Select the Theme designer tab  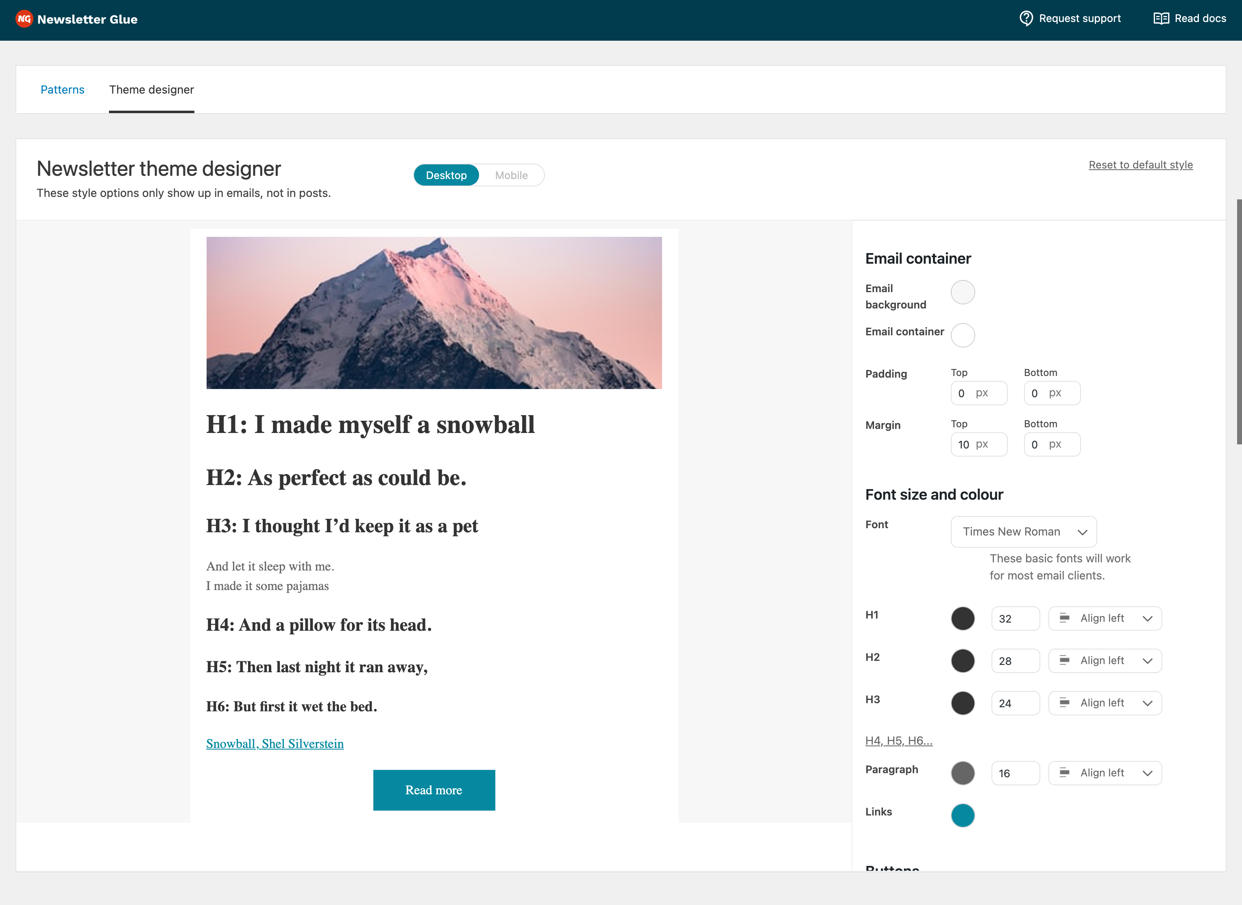(152, 90)
